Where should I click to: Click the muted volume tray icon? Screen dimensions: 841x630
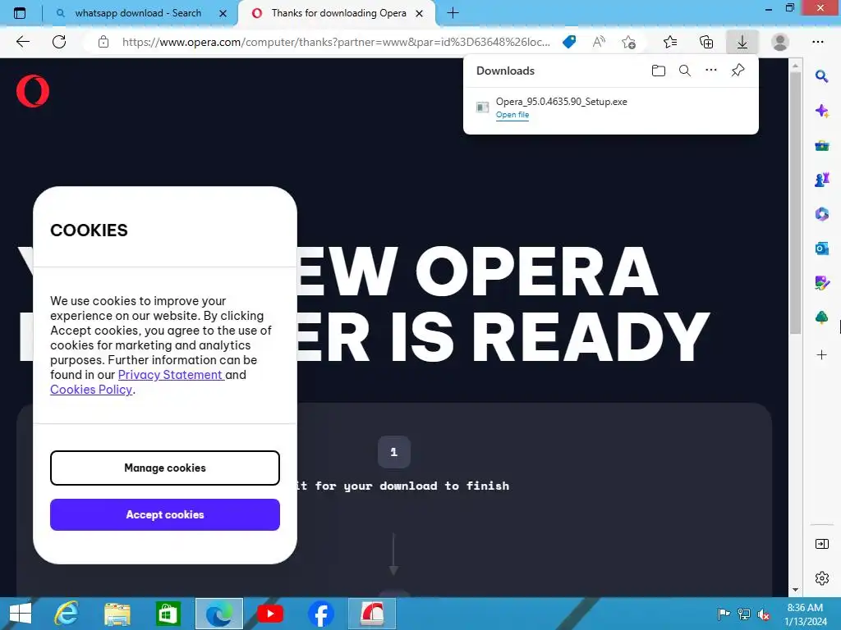click(x=763, y=614)
